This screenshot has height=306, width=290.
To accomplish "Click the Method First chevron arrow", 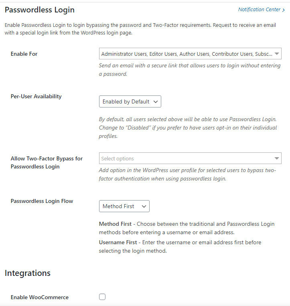I will coord(144,206).
